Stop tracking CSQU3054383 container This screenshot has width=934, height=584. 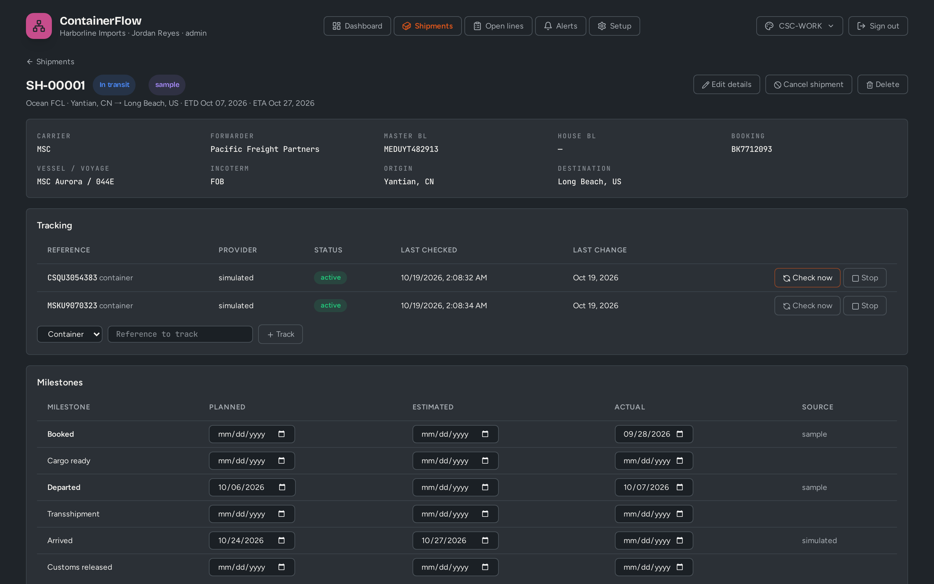[x=865, y=278]
